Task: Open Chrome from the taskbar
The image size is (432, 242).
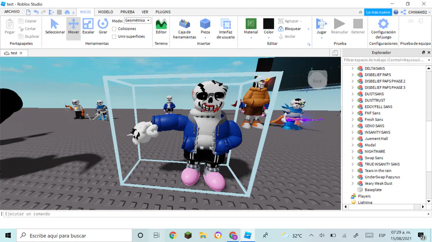Action: tap(173, 235)
